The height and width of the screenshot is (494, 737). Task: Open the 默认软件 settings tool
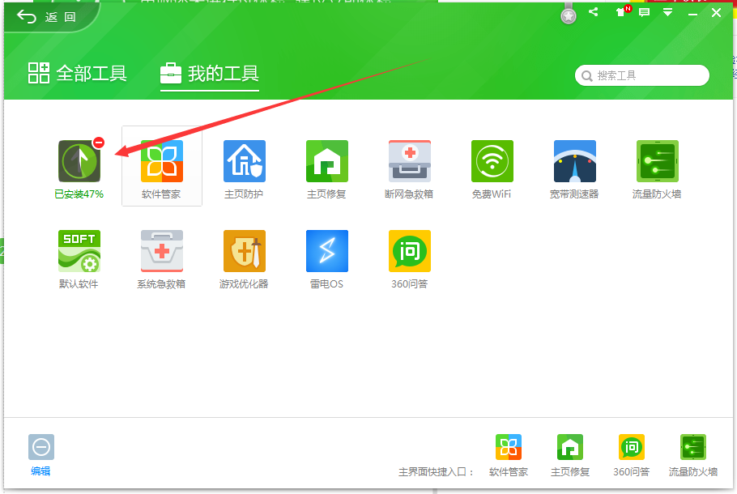[x=79, y=251]
